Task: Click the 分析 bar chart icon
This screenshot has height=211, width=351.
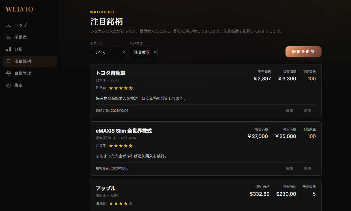Action: click(x=8, y=49)
